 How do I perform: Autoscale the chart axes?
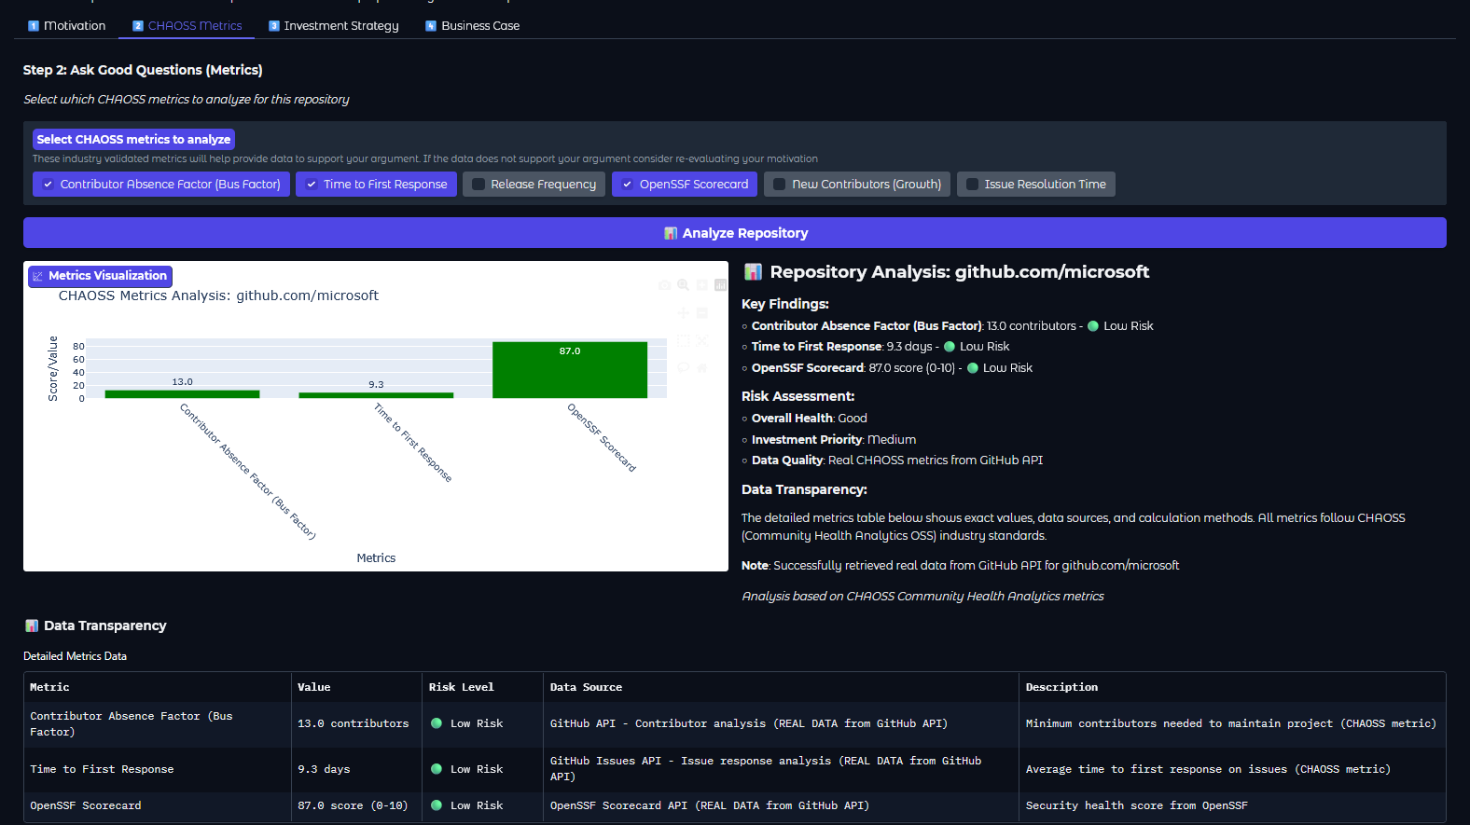tap(702, 340)
